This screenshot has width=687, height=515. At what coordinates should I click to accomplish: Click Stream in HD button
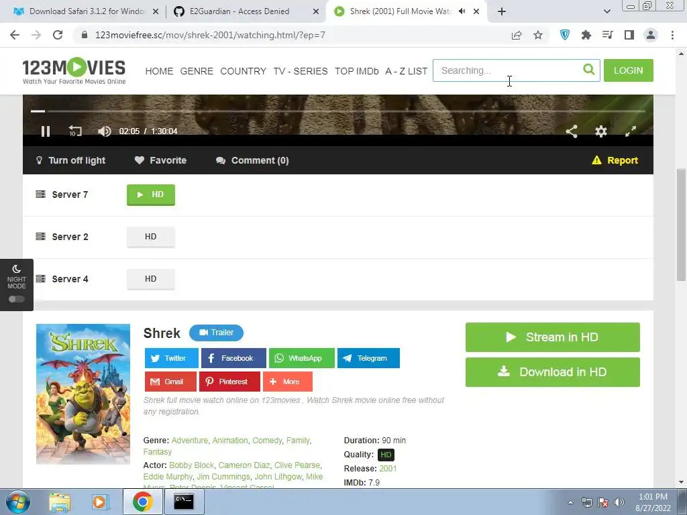pos(553,337)
